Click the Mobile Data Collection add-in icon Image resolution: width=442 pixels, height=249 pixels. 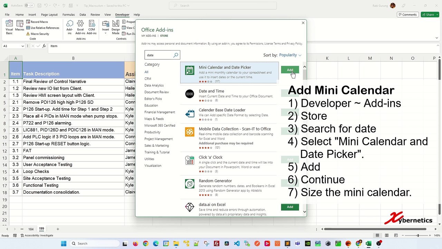point(190,132)
